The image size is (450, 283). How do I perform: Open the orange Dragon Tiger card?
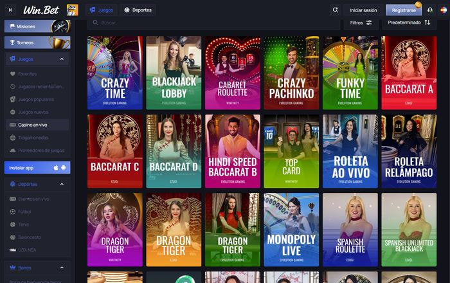[174, 230]
